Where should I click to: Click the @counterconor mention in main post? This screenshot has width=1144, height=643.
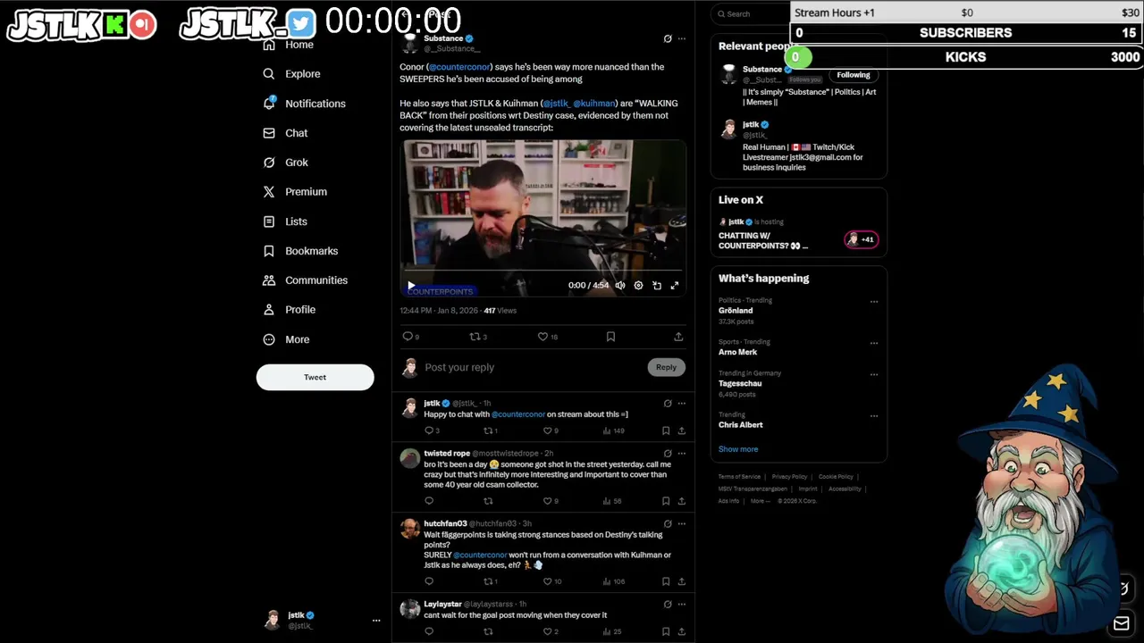click(x=459, y=67)
